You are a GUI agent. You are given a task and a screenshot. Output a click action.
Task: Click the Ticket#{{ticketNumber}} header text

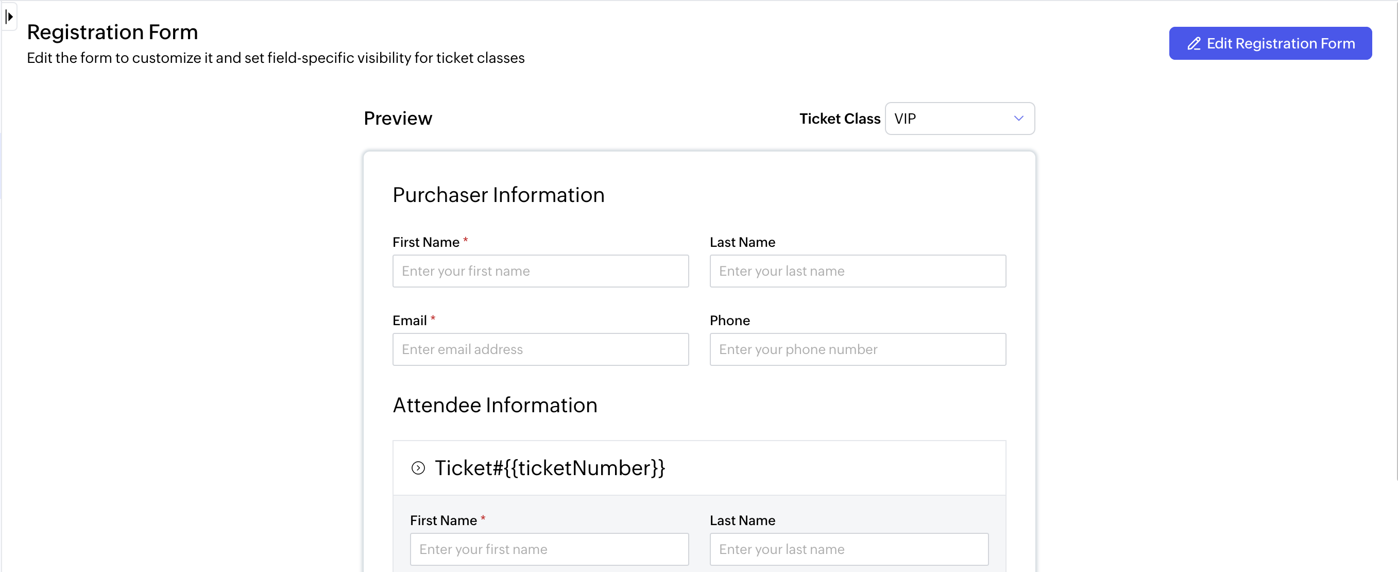tap(550, 468)
